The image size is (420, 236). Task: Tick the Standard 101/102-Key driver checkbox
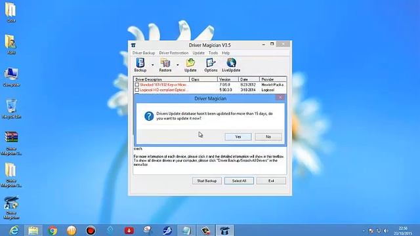pyautogui.click(x=137, y=85)
